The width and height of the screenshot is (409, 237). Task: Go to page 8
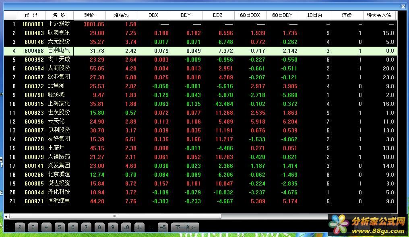[100, 227]
